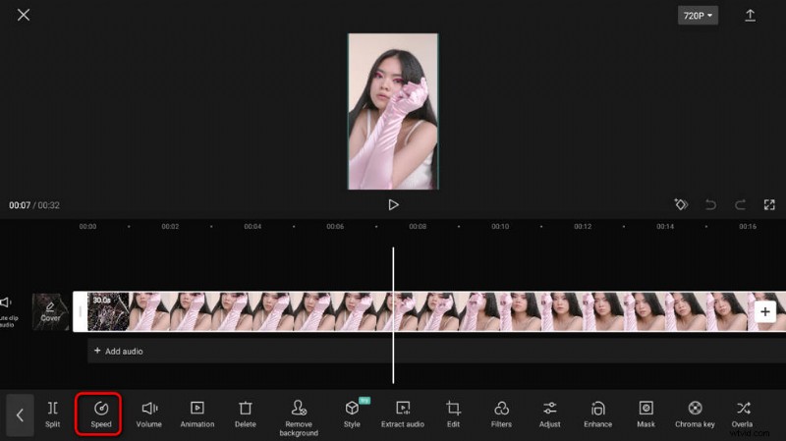Image resolution: width=786 pixels, height=441 pixels.
Task: Click the 00:07 / 00:32 time readout
Action: (34, 205)
